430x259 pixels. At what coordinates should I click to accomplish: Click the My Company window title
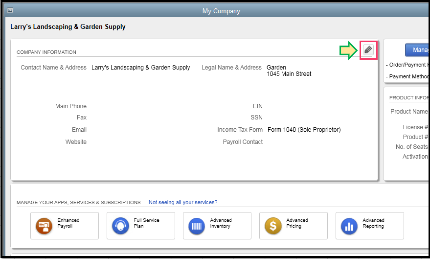coord(221,11)
